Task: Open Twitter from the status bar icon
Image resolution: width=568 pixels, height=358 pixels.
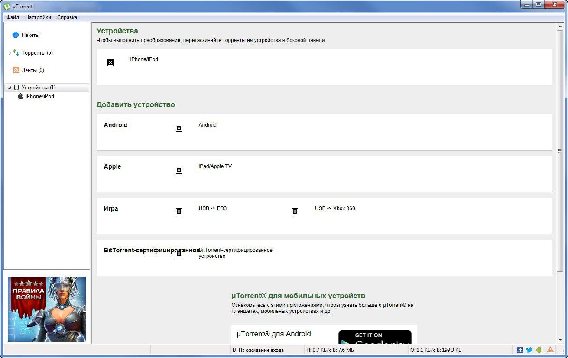Action: (x=529, y=350)
